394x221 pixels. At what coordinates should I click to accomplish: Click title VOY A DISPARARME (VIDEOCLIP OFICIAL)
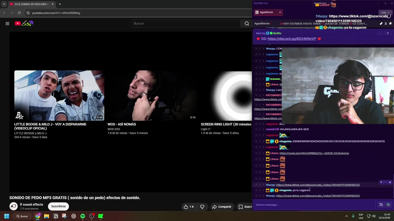coord(50,126)
